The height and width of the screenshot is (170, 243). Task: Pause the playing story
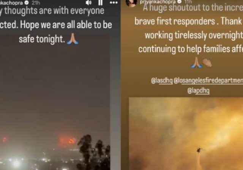[100, 3]
